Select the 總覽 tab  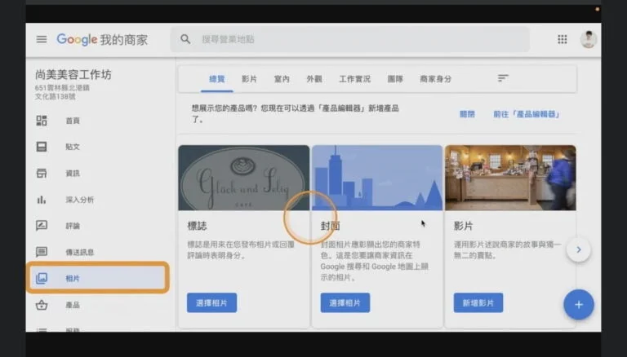click(216, 79)
